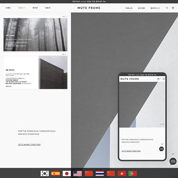Choose the Portugal flag language
178x178 pixels.
pos(133,173)
